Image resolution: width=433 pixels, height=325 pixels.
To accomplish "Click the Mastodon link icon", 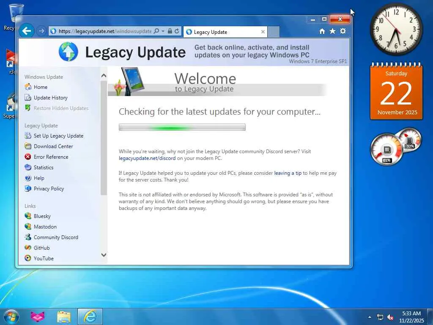I will coord(28,226).
